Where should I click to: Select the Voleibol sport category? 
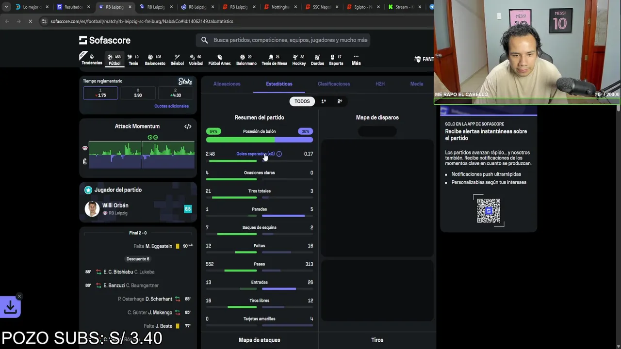(196, 60)
